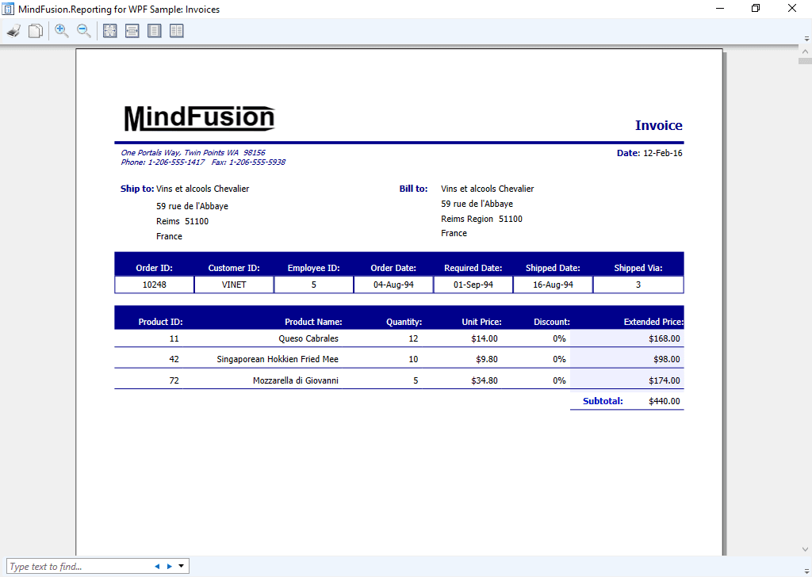
Task: Click the toolbar overflow arrow at top right
Action: 806,39
